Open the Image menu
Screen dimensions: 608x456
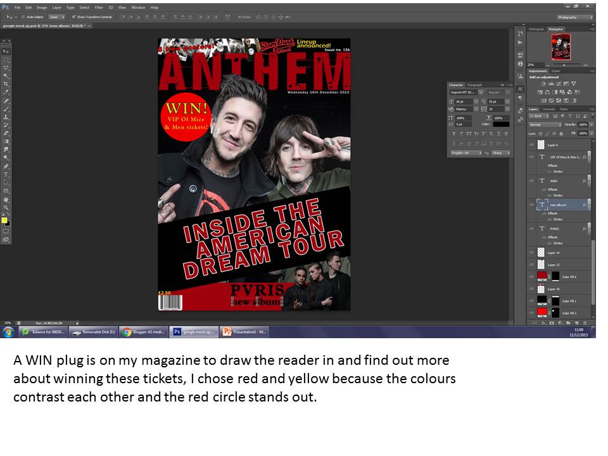point(42,8)
